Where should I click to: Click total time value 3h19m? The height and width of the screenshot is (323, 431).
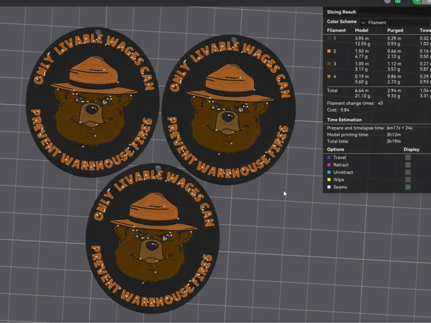coord(393,141)
